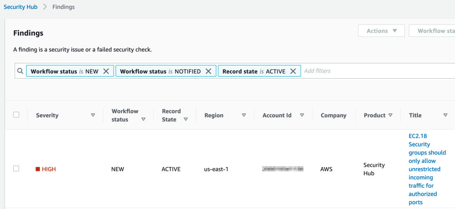This screenshot has width=455, height=209.
Task: Sort by Account Id column arrow
Action: pyautogui.click(x=302, y=115)
